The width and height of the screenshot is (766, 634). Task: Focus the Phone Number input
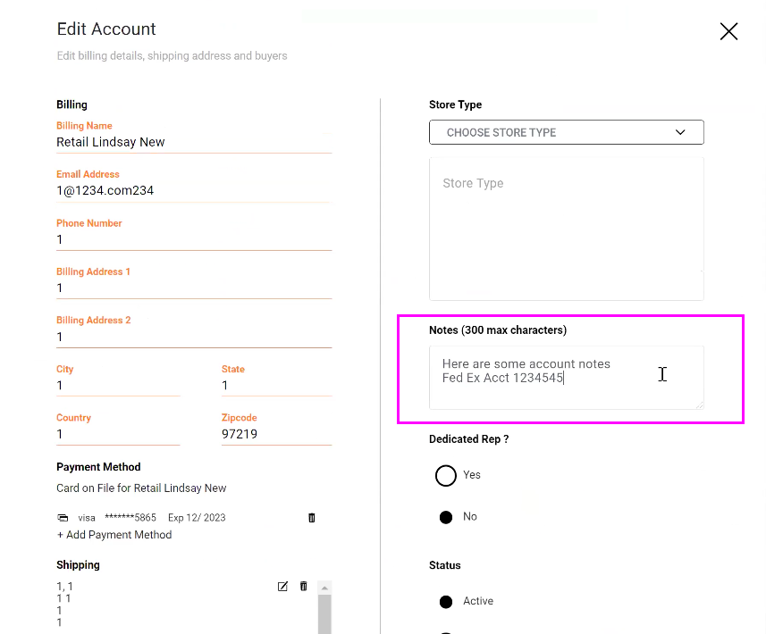tap(193, 240)
